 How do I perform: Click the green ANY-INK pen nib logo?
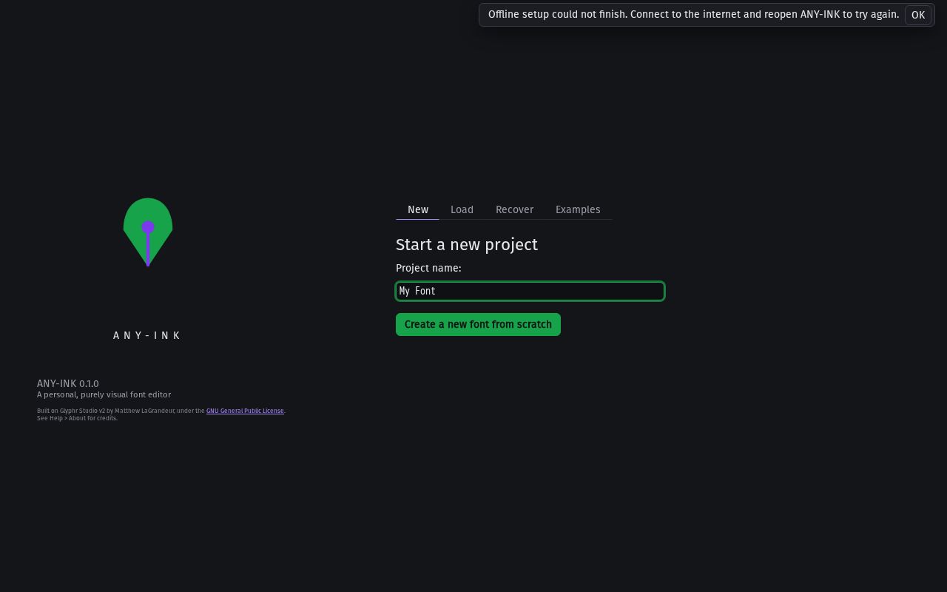tap(148, 232)
